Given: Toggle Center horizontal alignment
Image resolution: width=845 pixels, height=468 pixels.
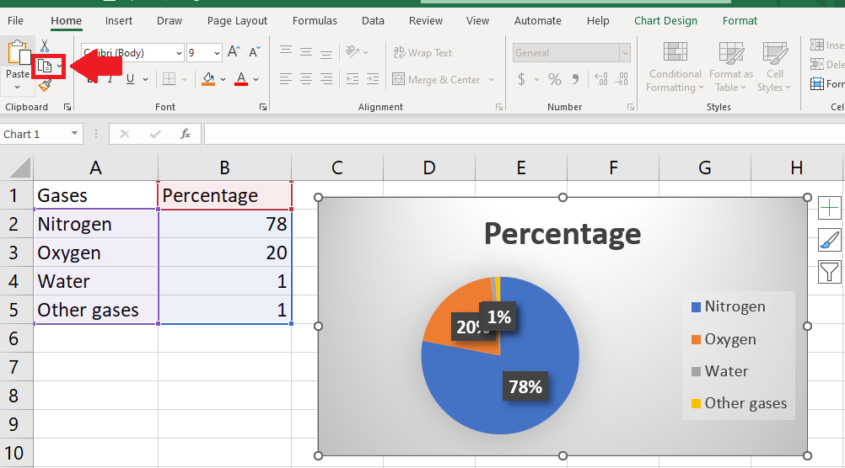Looking at the screenshot, I should 306,79.
